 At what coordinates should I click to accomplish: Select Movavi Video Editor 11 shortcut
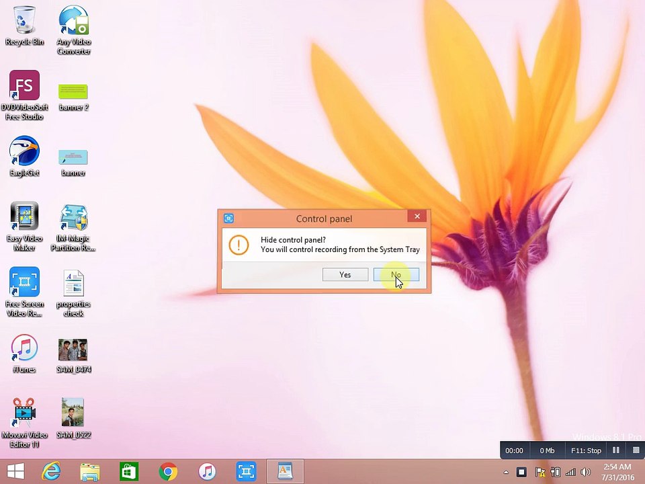click(x=24, y=423)
